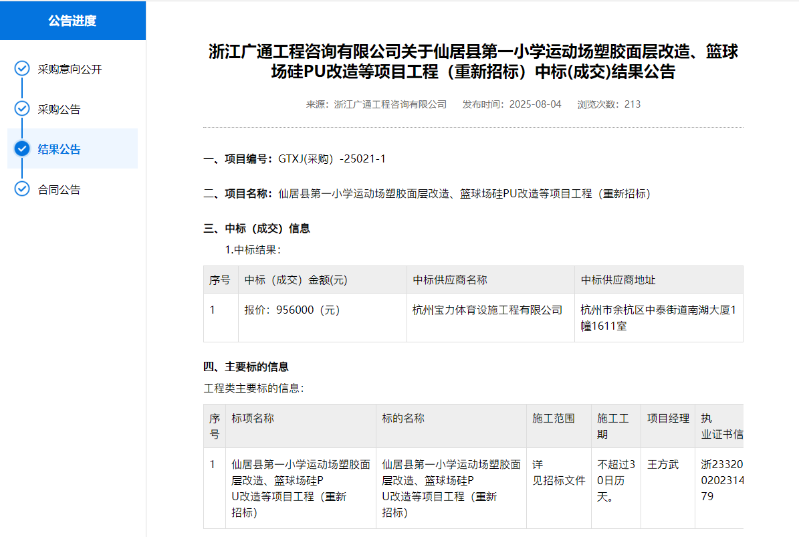Click the check icon beside 合同公告

pos(22,189)
